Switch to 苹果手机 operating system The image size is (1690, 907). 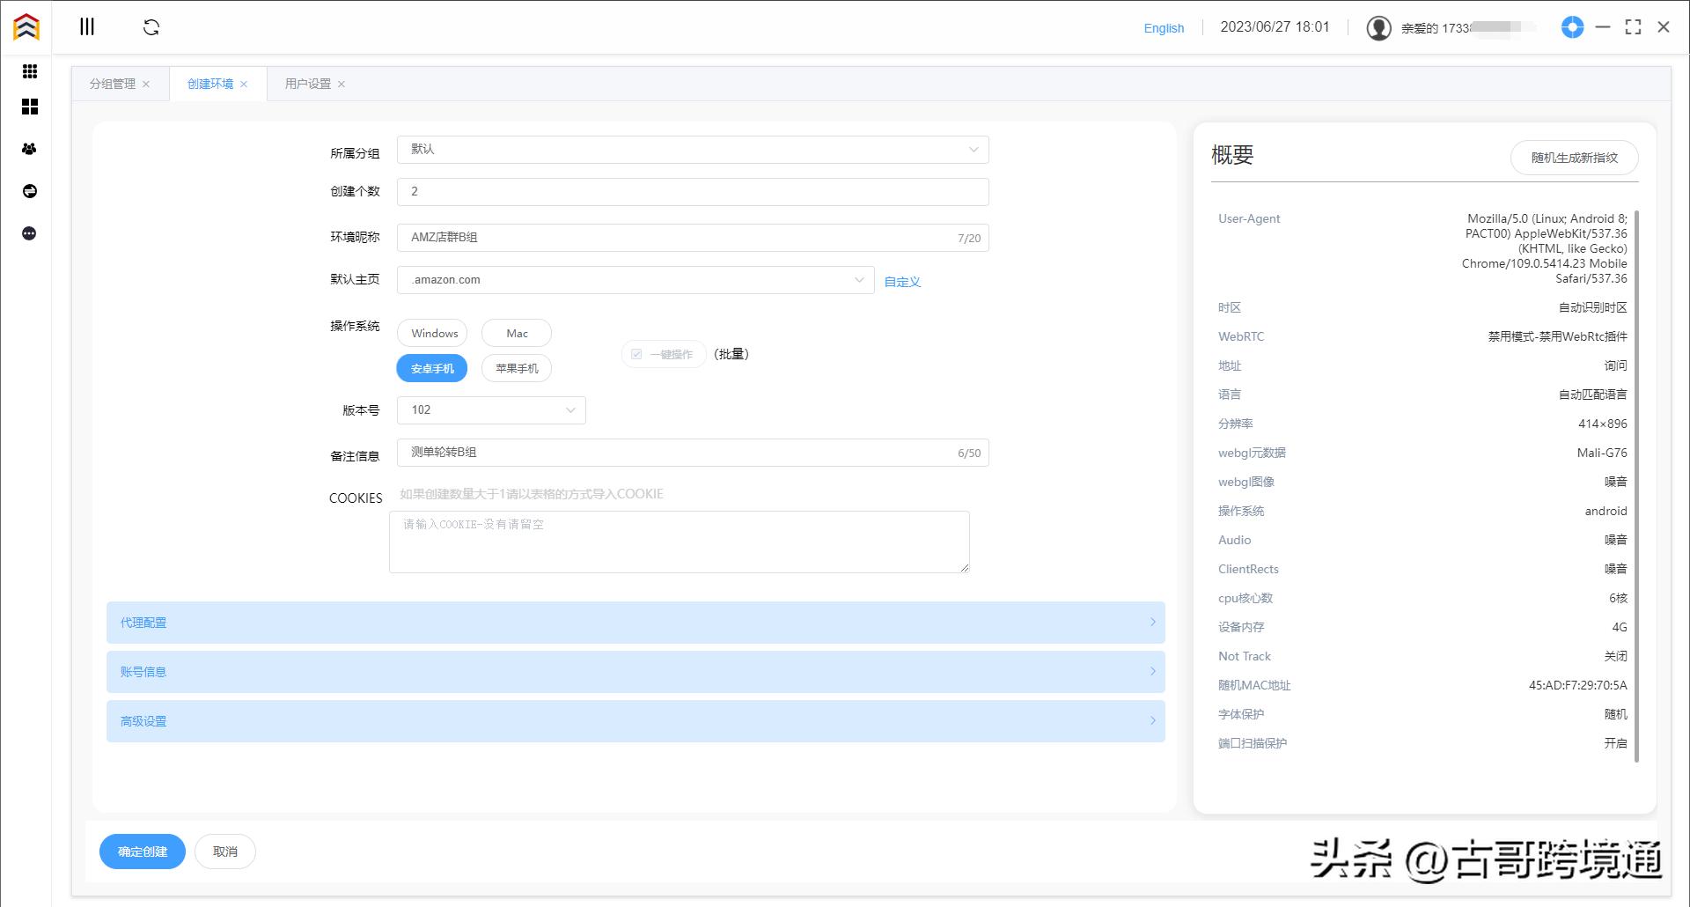pyautogui.click(x=516, y=368)
